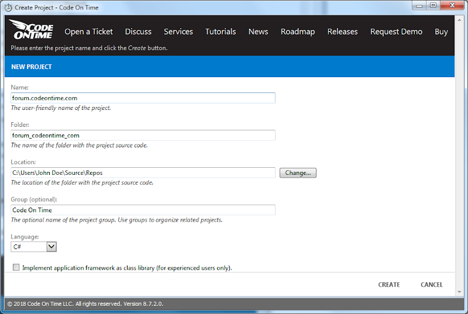Screen dimensions: 468x314
Task: Click the copyright version text in status bar
Action: 85,304
